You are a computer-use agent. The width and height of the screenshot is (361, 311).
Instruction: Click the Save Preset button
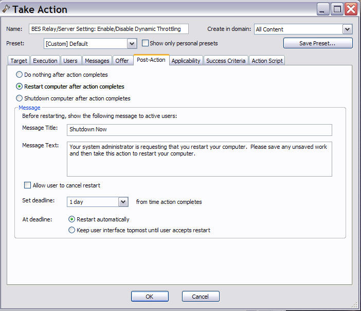pos(318,43)
